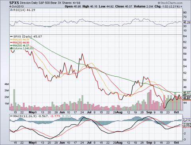Click the Volume 2,048,855 legend entry
Image resolution: width=191 pixels, height=145 pixels.
(23, 48)
